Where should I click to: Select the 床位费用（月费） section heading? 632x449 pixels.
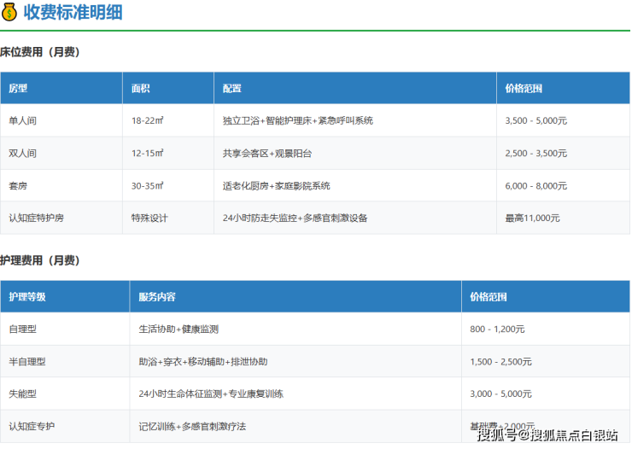click(40, 52)
